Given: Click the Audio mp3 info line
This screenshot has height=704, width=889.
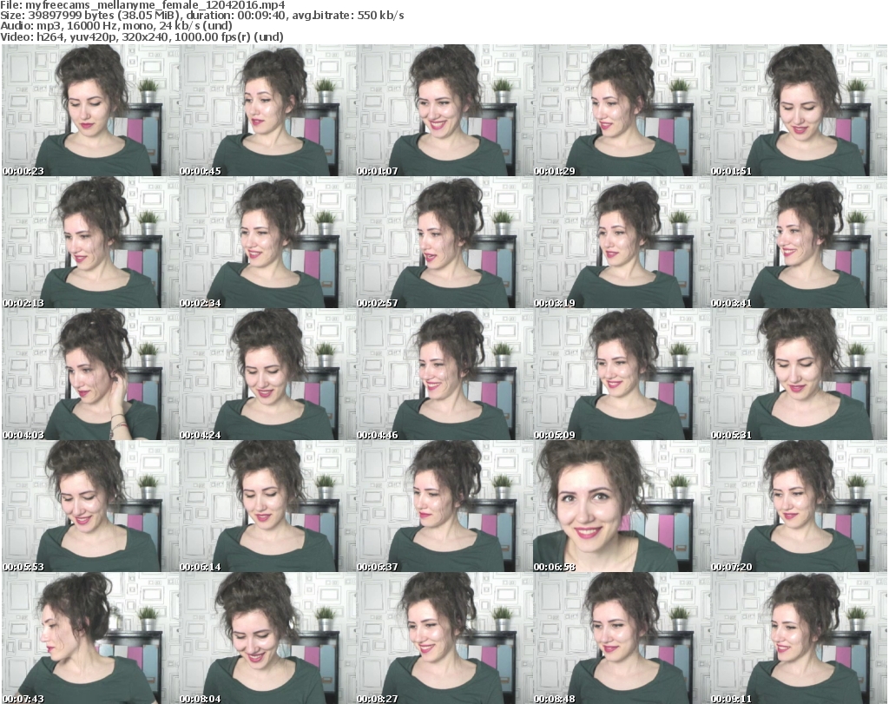Looking at the screenshot, I should coord(116,26).
